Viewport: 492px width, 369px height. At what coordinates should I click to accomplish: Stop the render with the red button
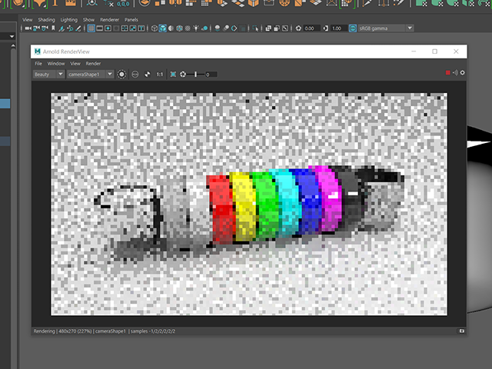click(447, 73)
